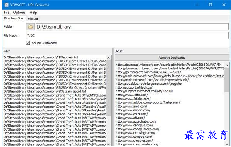Click the Files list scrollbar thumb

(x=109, y=88)
